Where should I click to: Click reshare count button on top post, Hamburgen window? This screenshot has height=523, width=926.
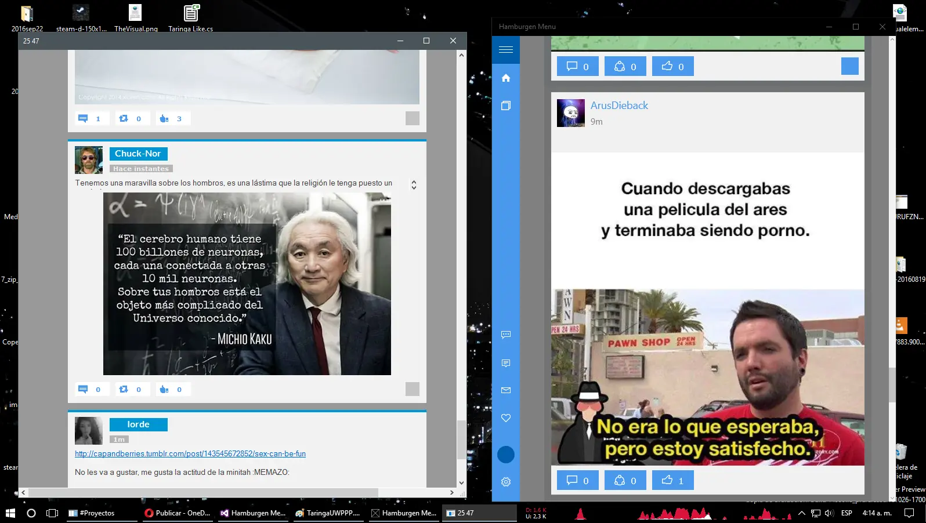pos(625,66)
